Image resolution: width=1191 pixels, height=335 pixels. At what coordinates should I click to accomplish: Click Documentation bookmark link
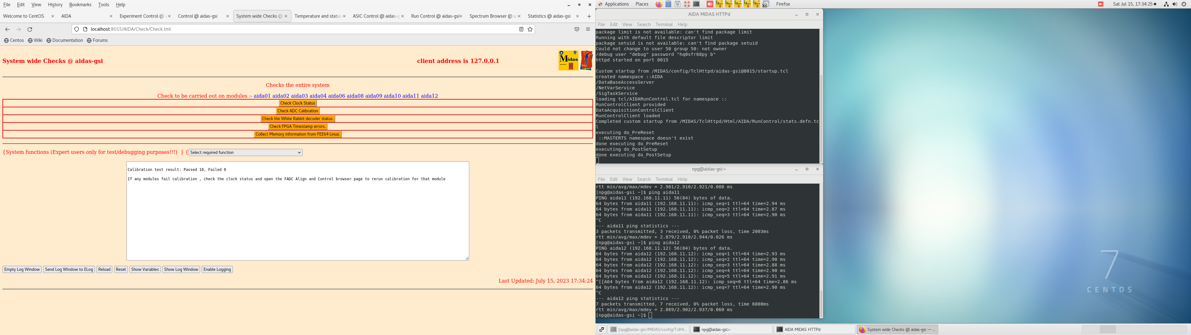click(67, 40)
